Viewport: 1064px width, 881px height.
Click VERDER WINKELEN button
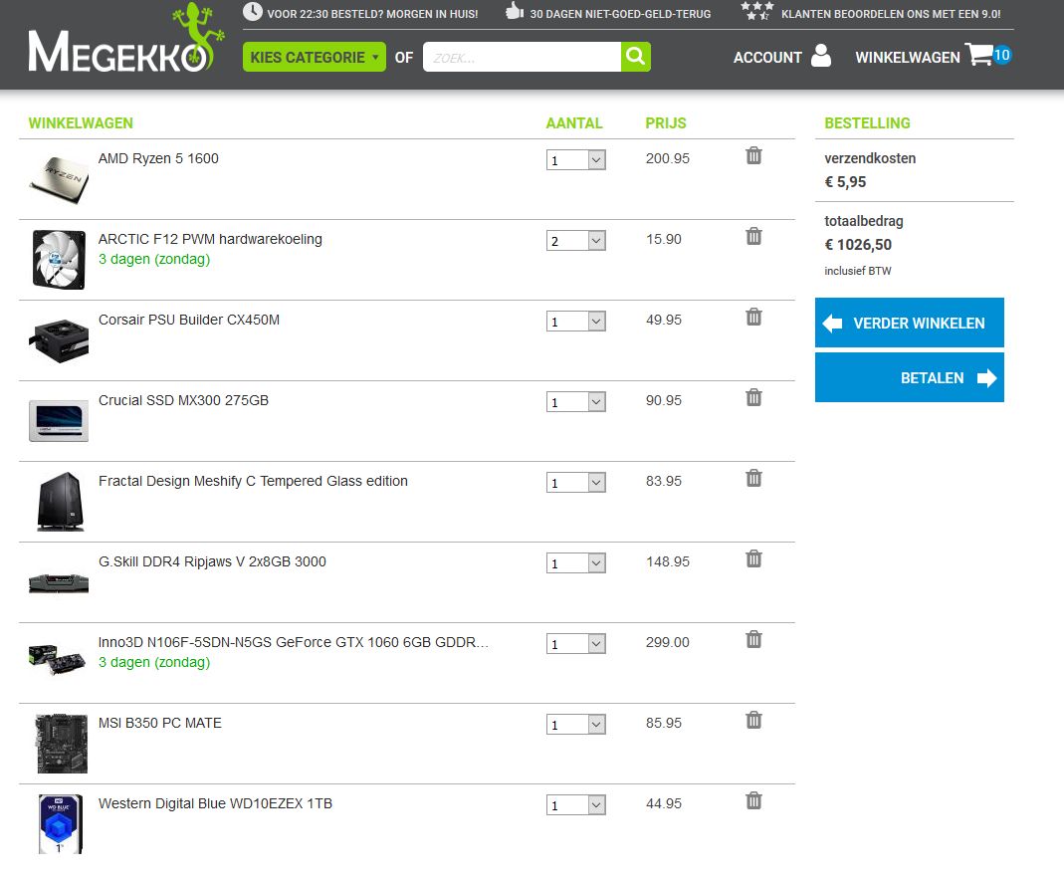910,323
